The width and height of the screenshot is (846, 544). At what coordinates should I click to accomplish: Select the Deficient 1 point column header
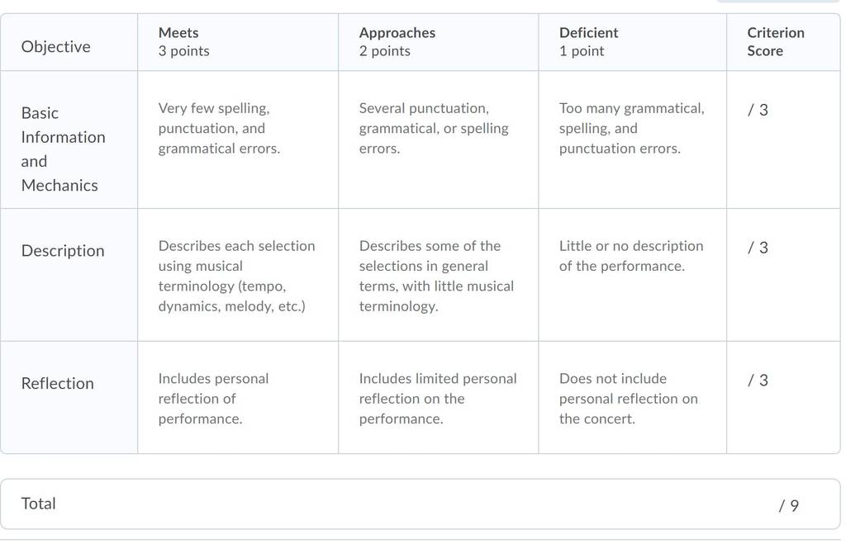click(x=632, y=42)
